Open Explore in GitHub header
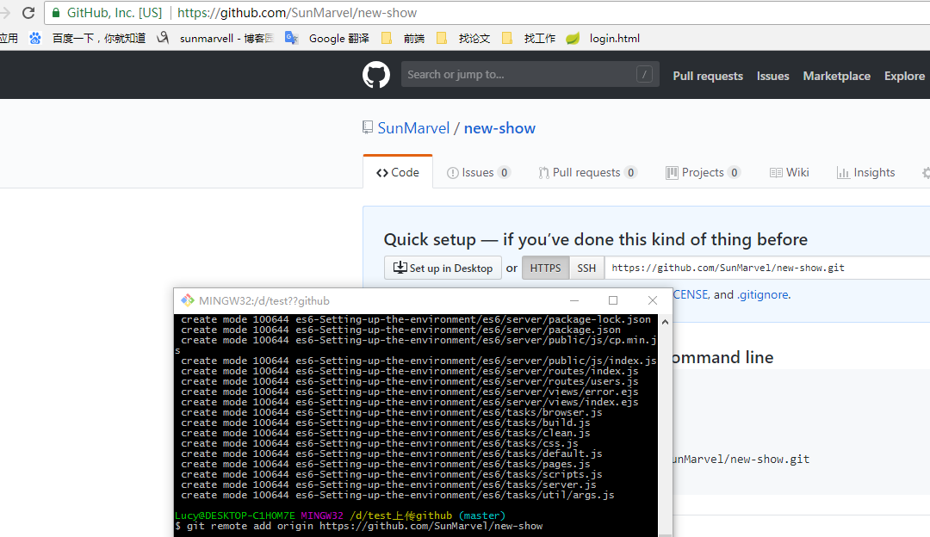930x537 pixels. tap(904, 76)
